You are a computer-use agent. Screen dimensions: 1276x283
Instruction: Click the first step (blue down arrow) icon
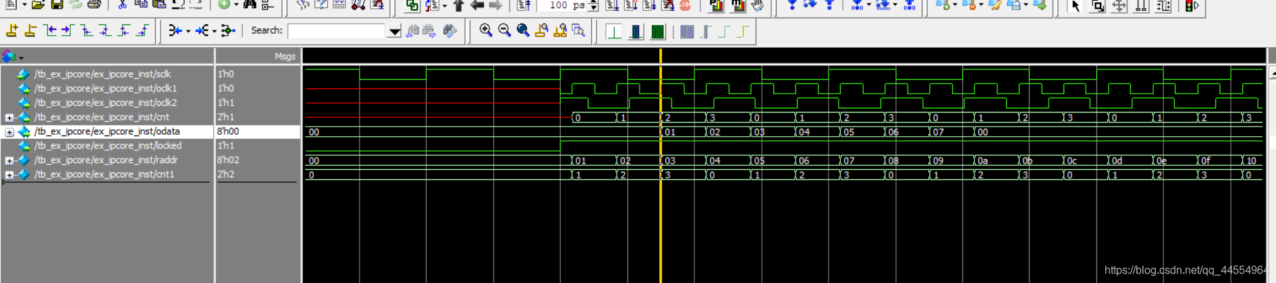coord(792,5)
